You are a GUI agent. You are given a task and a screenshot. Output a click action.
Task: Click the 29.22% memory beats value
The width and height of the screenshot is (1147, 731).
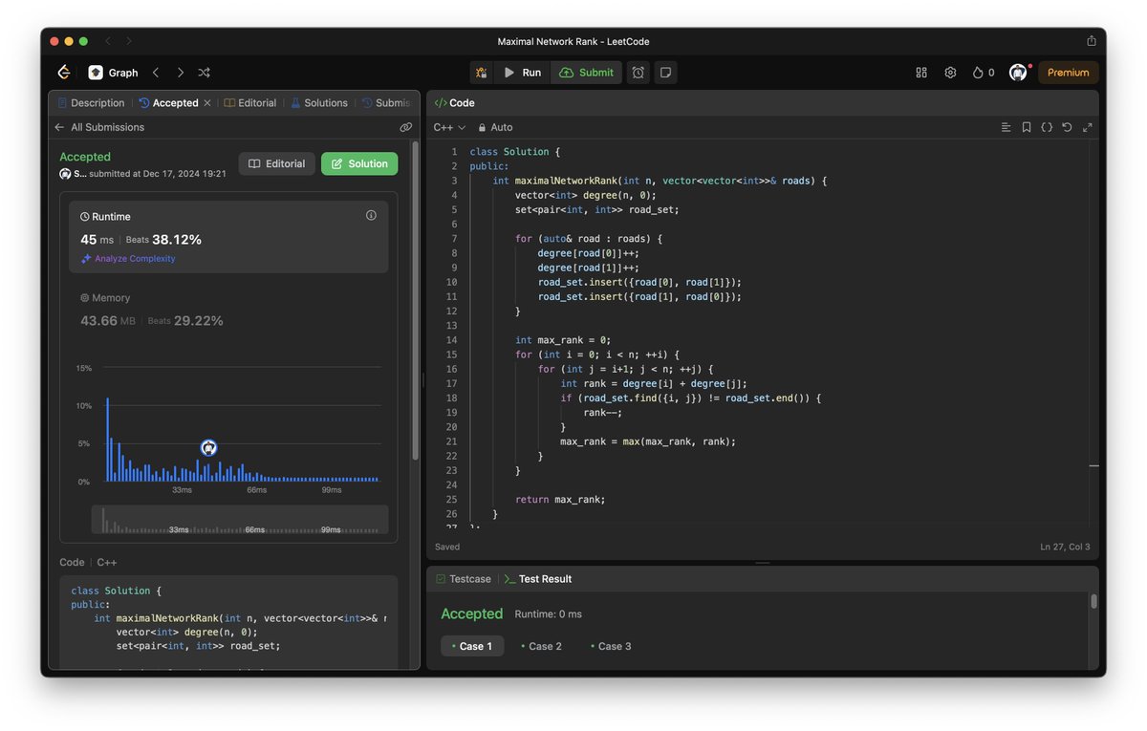coord(198,321)
